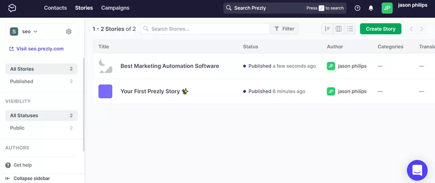Go to previous page arrow

tap(411, 29)
